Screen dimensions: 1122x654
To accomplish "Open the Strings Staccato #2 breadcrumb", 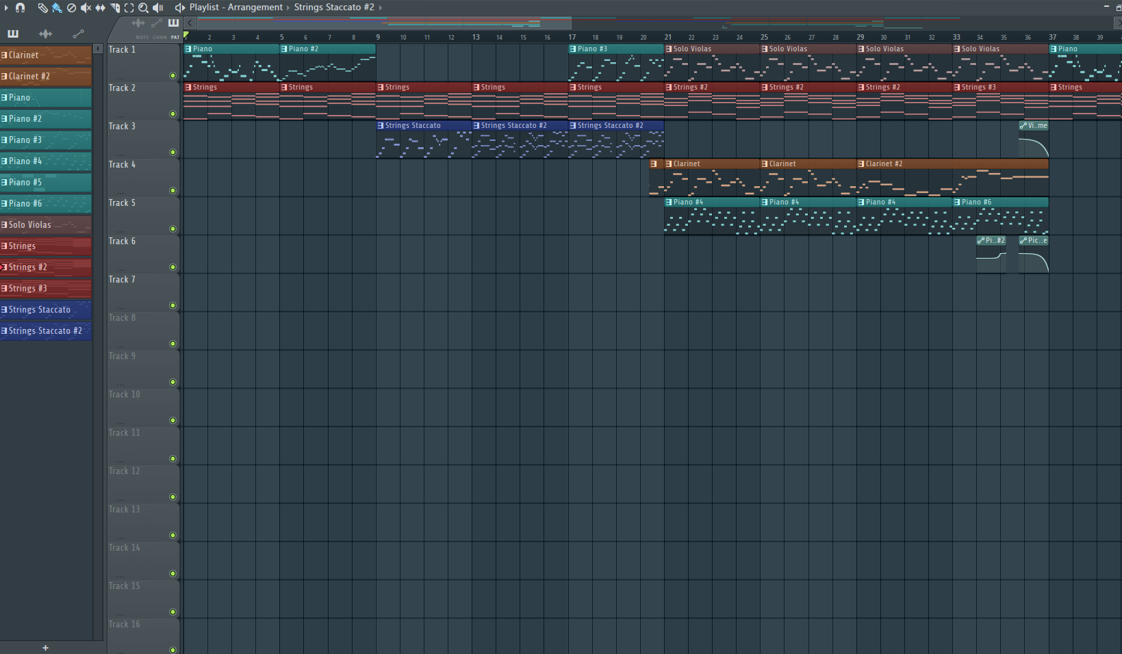I will pyautogui.click(x=334, y=8).
